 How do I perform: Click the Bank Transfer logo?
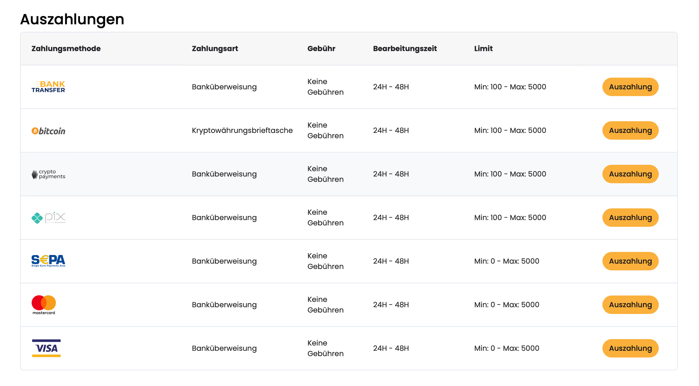coord(48,87)
